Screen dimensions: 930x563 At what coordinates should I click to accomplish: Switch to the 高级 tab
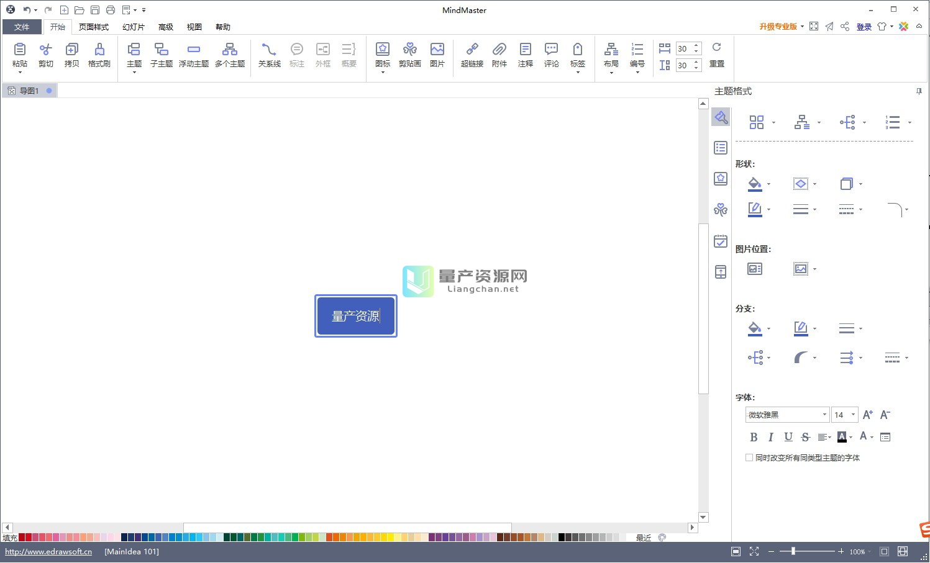166,27
